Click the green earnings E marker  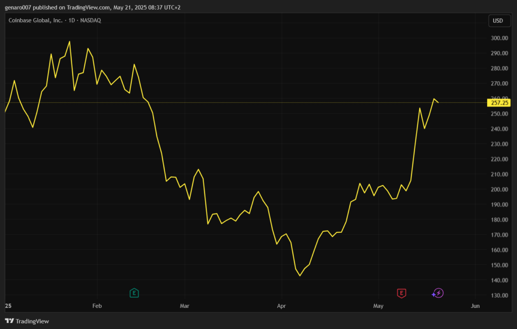click(x=134, y=293)
